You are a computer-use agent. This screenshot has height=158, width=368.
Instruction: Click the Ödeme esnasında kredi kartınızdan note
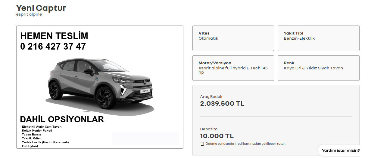point(245,144)
